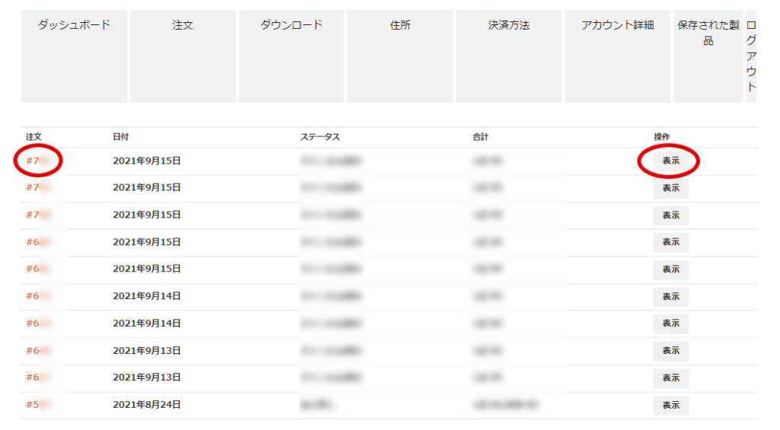Click the ログアウト tab
The height and width of the screenshot is (430, 780).
pyautogui.click(x=751, y=56)
